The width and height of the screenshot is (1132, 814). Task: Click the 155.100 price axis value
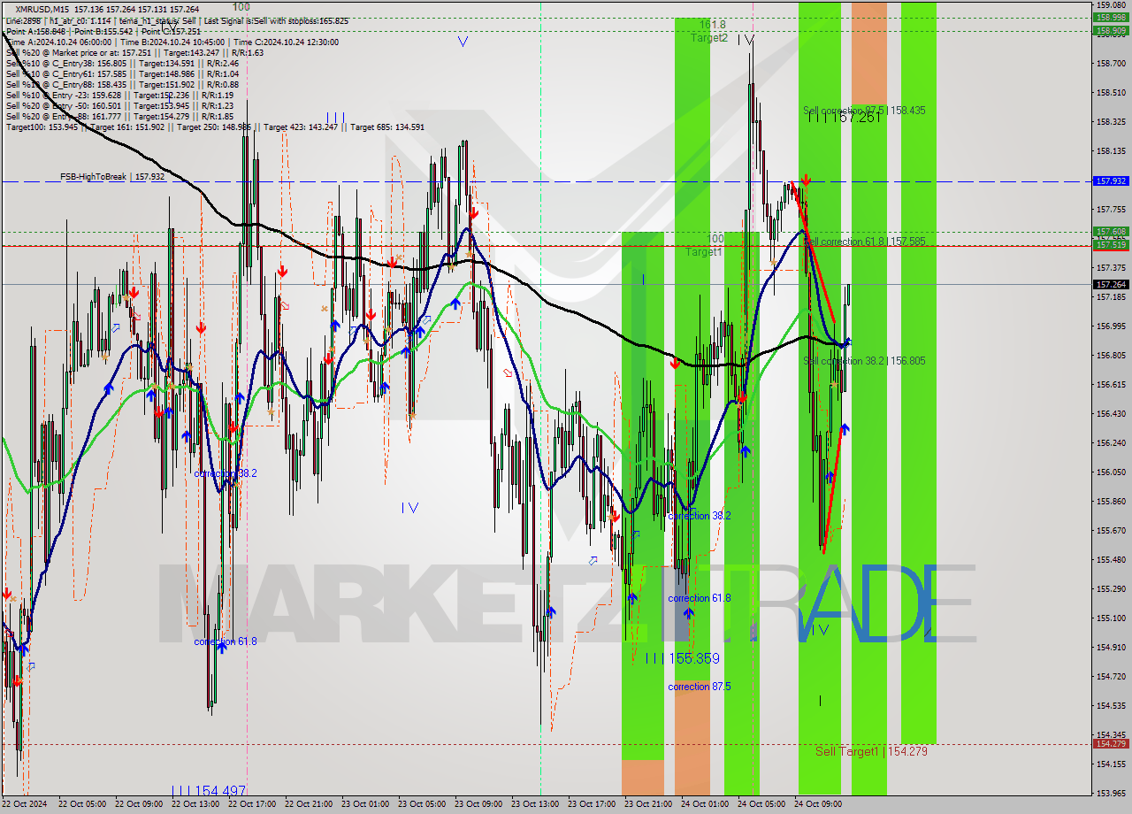pyautogui.click(x=1111, y=618)
